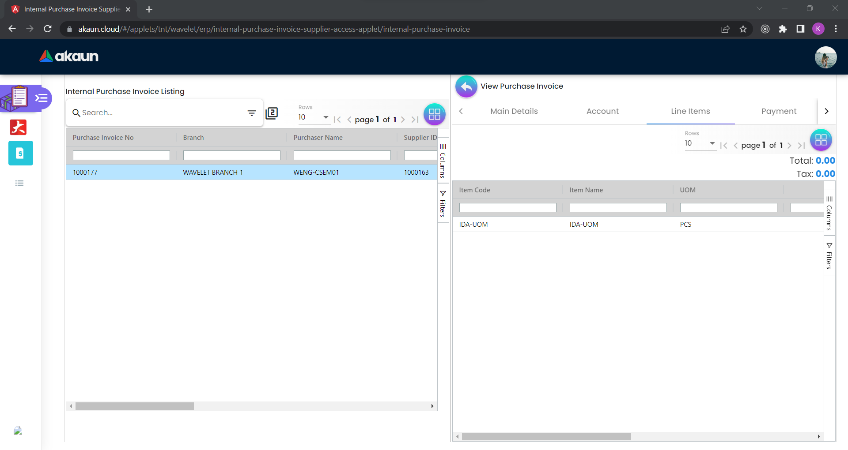Switch to the Payment tab
This screenshot has width=848, height=450.
(x=779, y=111)
